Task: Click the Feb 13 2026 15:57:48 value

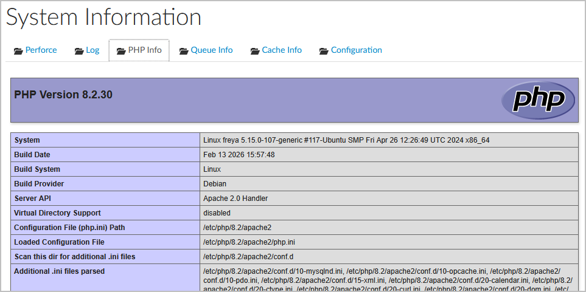Action: 239,155
